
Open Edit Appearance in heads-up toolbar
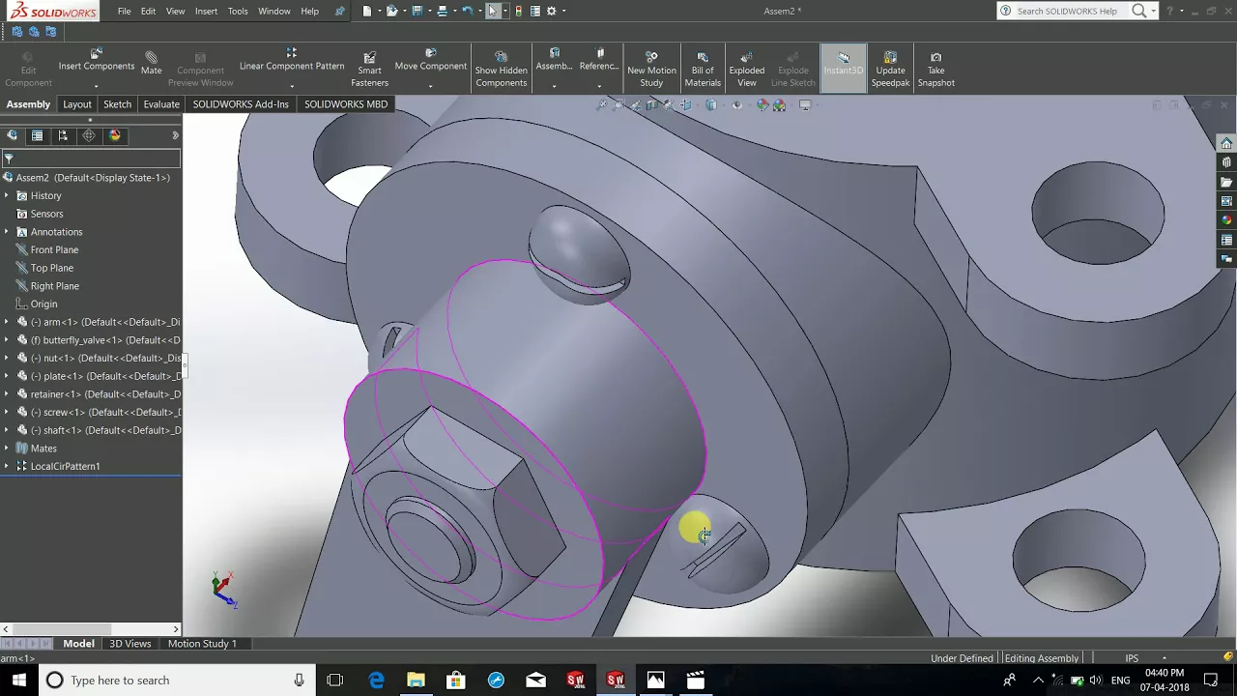click(x=762, y=105)
